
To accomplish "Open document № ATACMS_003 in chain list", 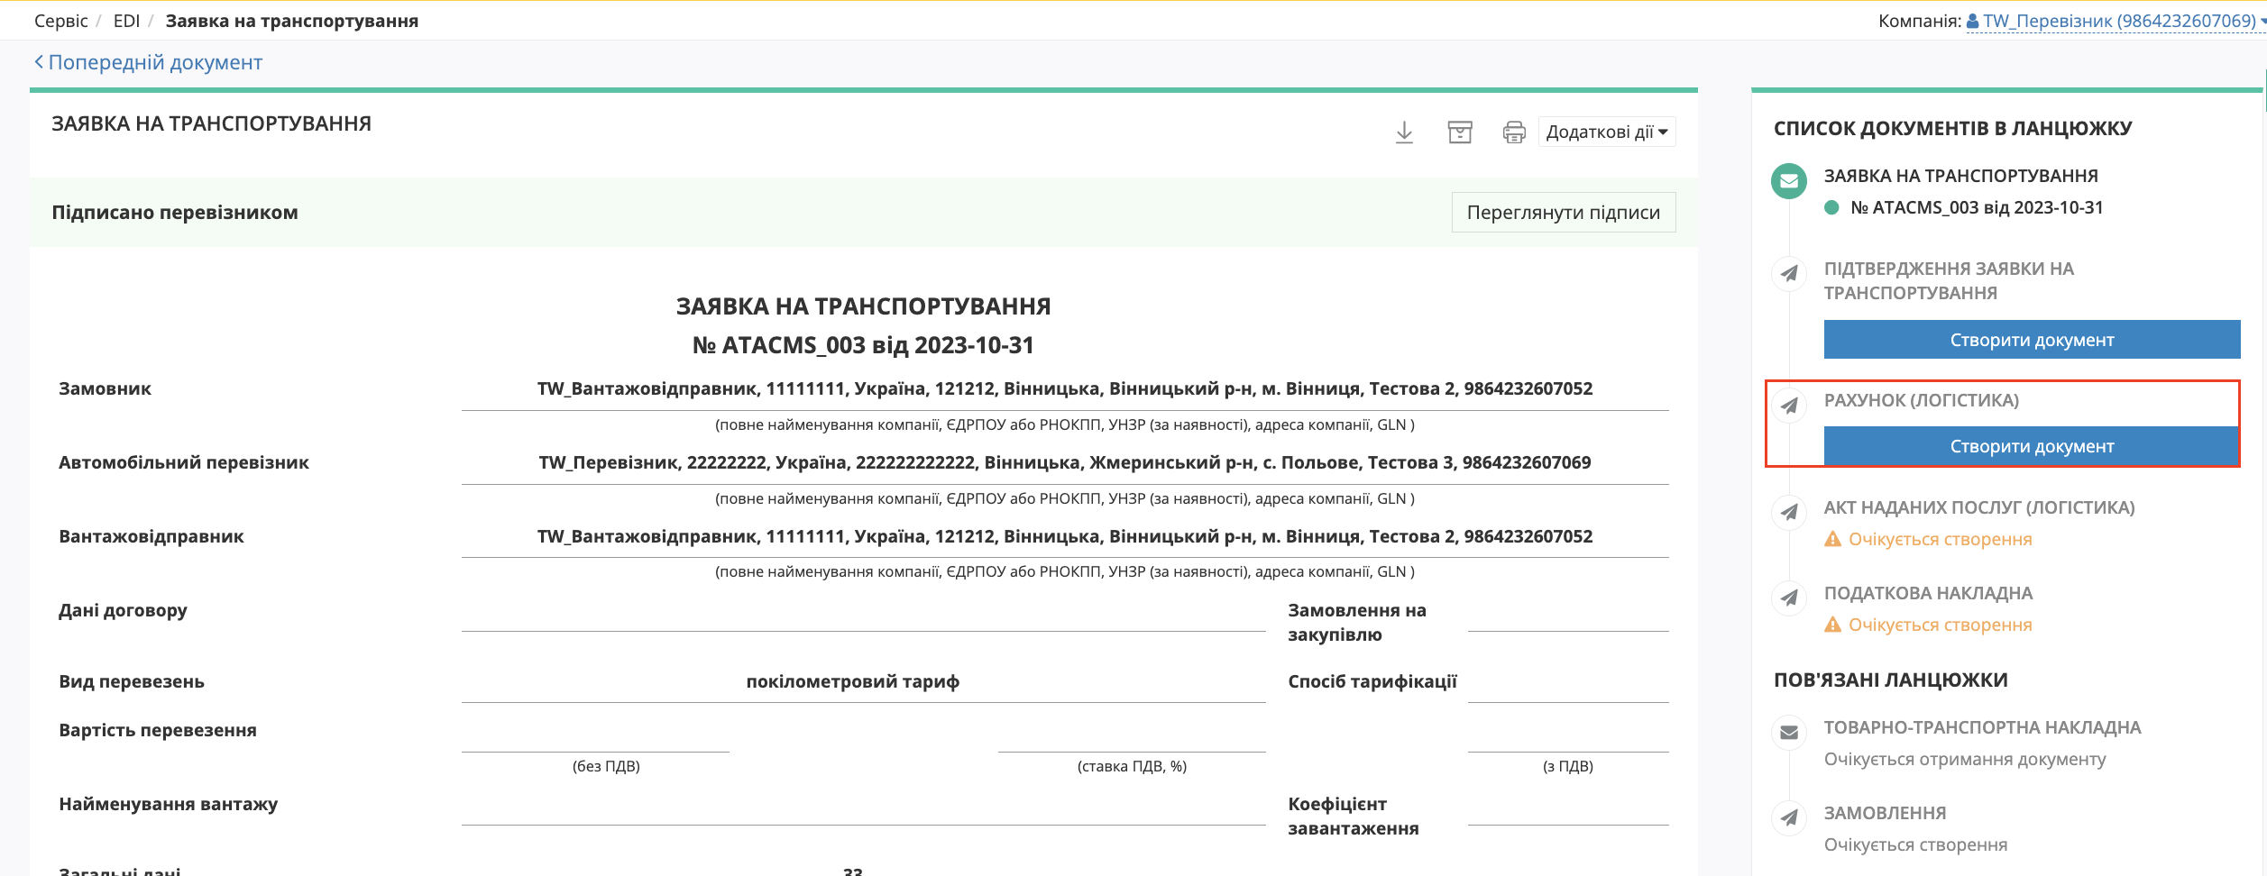I will [1976, 207].
